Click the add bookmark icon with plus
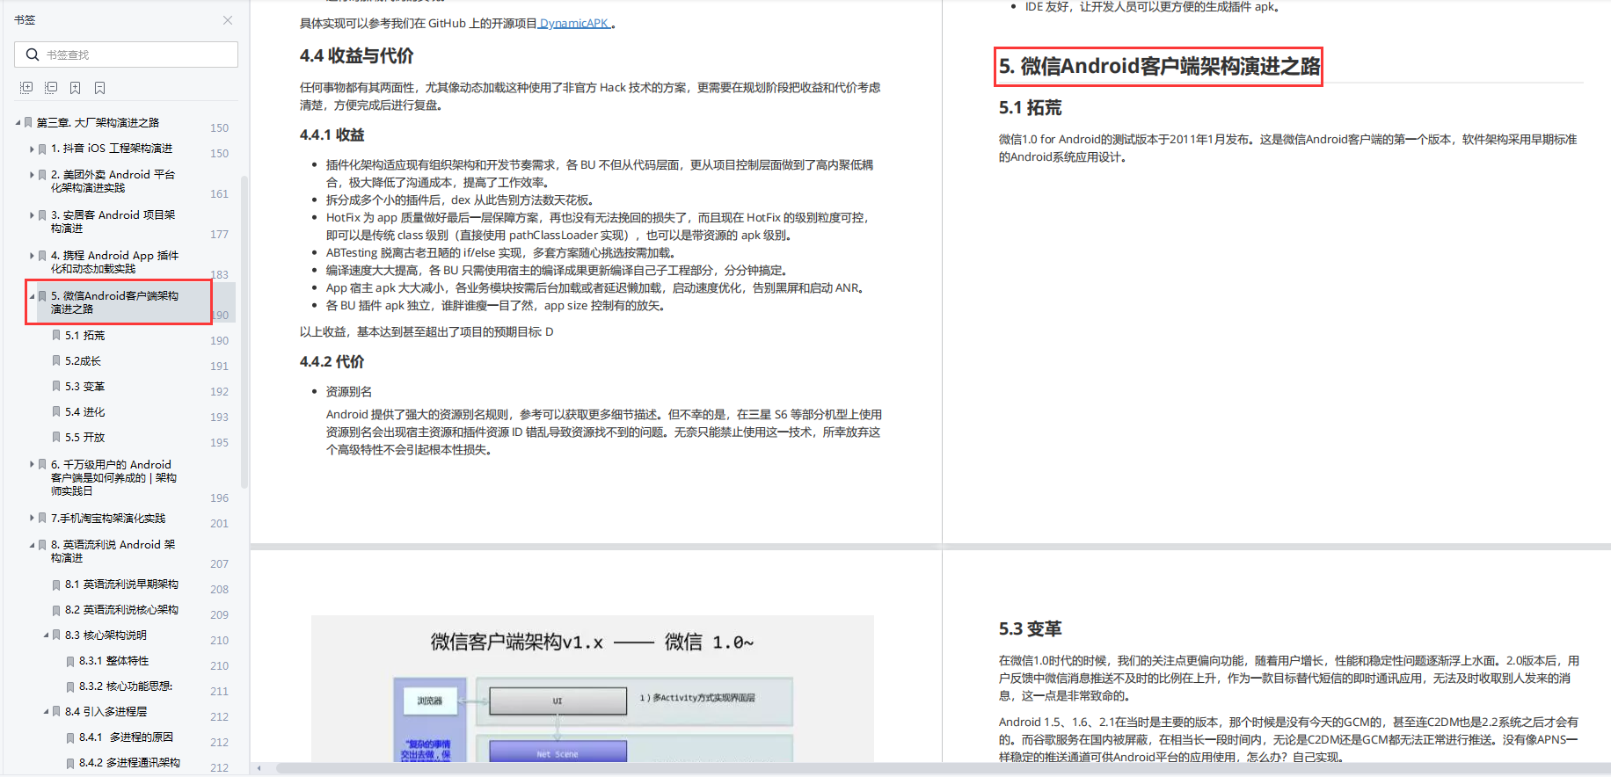Viewport: 1611px width, 777px height. (x=76, y=88)
